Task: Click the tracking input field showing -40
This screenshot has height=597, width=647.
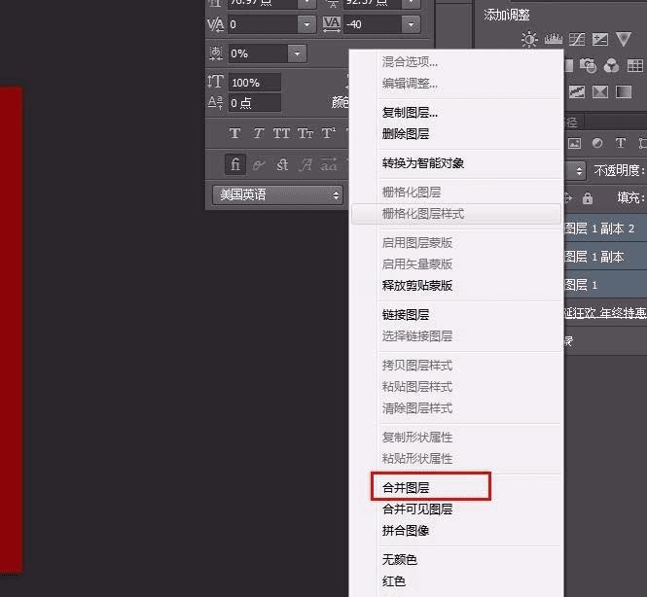Action: coord(373,24)
